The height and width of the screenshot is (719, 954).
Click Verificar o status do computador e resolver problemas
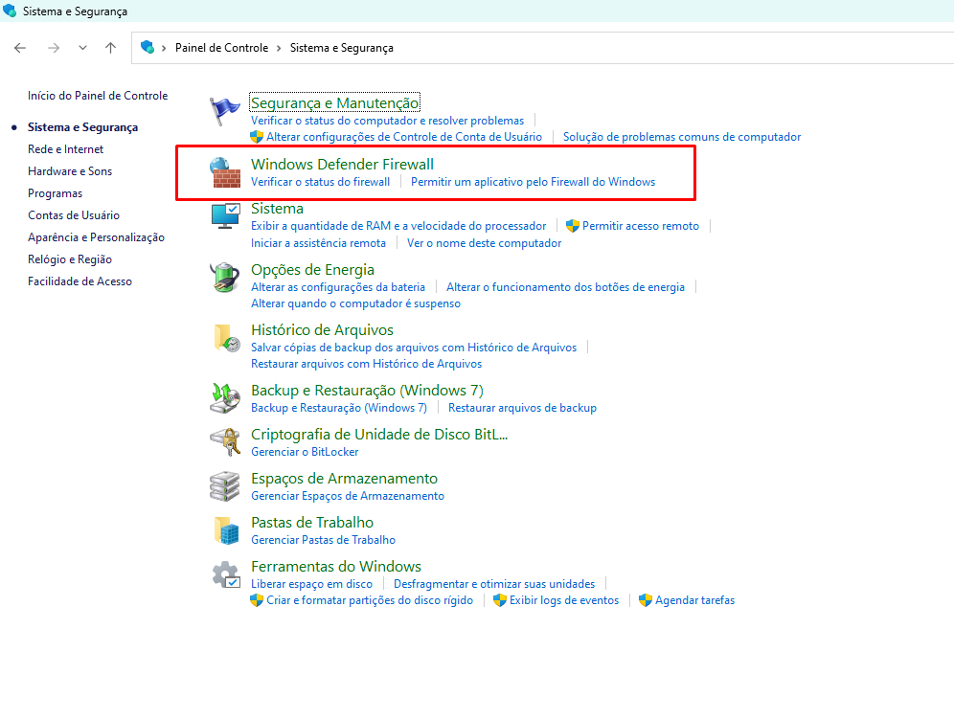[x=388, y=121]
